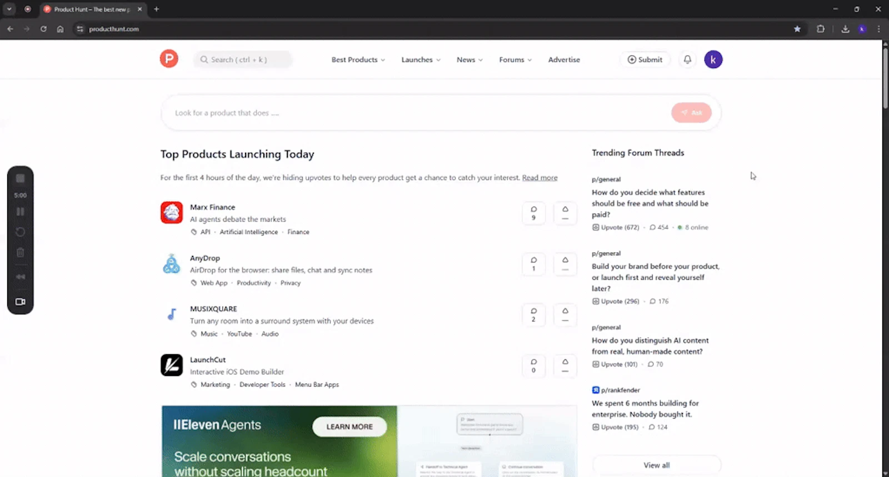This screenshot has width=889, height=477.
Task: View all trending forum threads
Action: 657,465
